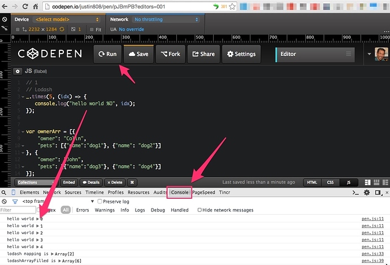
Task: Show pen Details
Action: point(91,183)
